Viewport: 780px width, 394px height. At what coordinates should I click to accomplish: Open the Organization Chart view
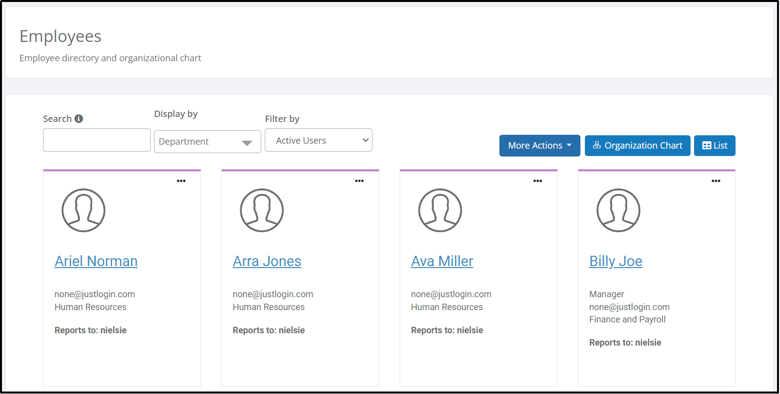click(x=638, y=146)
